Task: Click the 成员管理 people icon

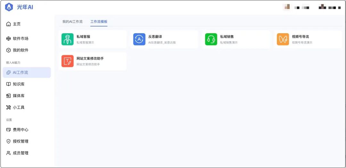Action: point(8,153)
